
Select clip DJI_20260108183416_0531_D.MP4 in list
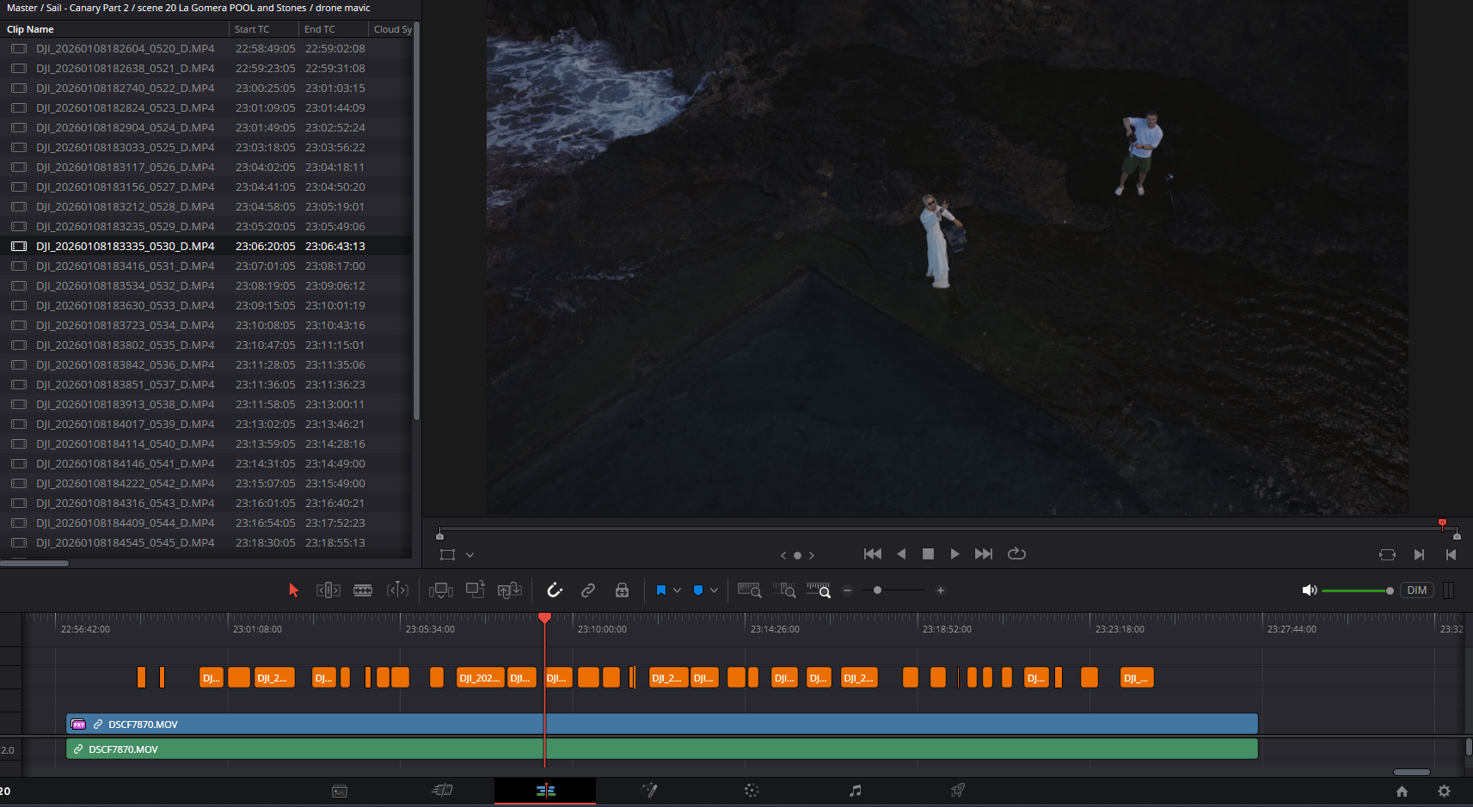pos(126,266)
